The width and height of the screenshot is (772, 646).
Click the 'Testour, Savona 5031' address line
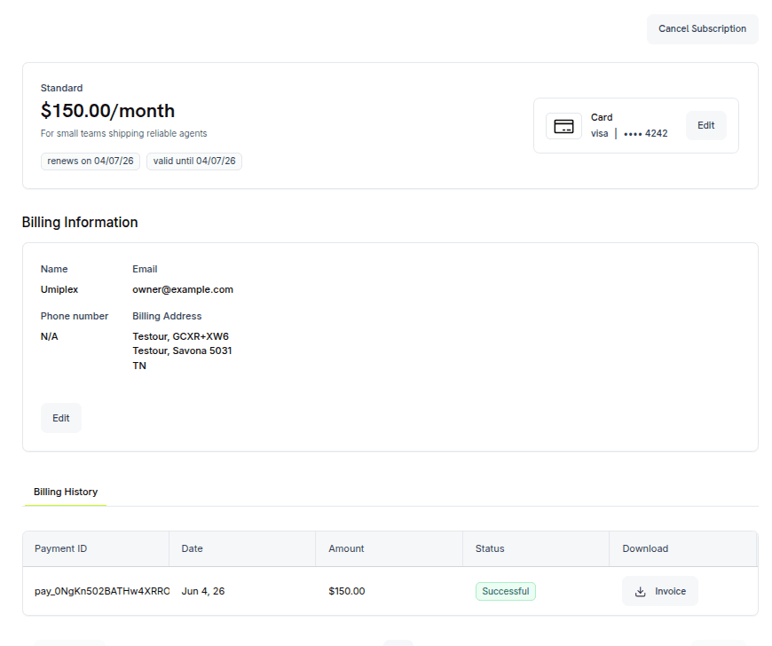pyautogui.click(x=182, y=351)
